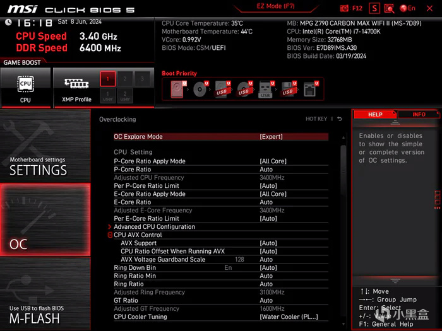Select the Ring Ratio field
Screen dimensions: 442x331
tap(221, 284)
